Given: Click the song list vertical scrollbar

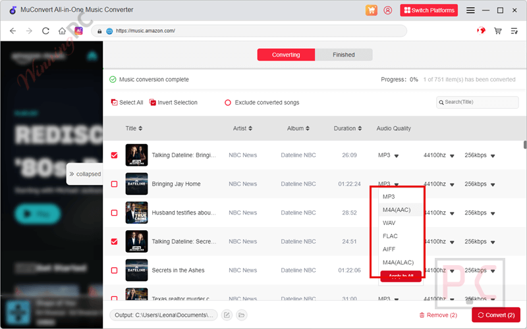Looking at the screenshot, I should 525,145.
